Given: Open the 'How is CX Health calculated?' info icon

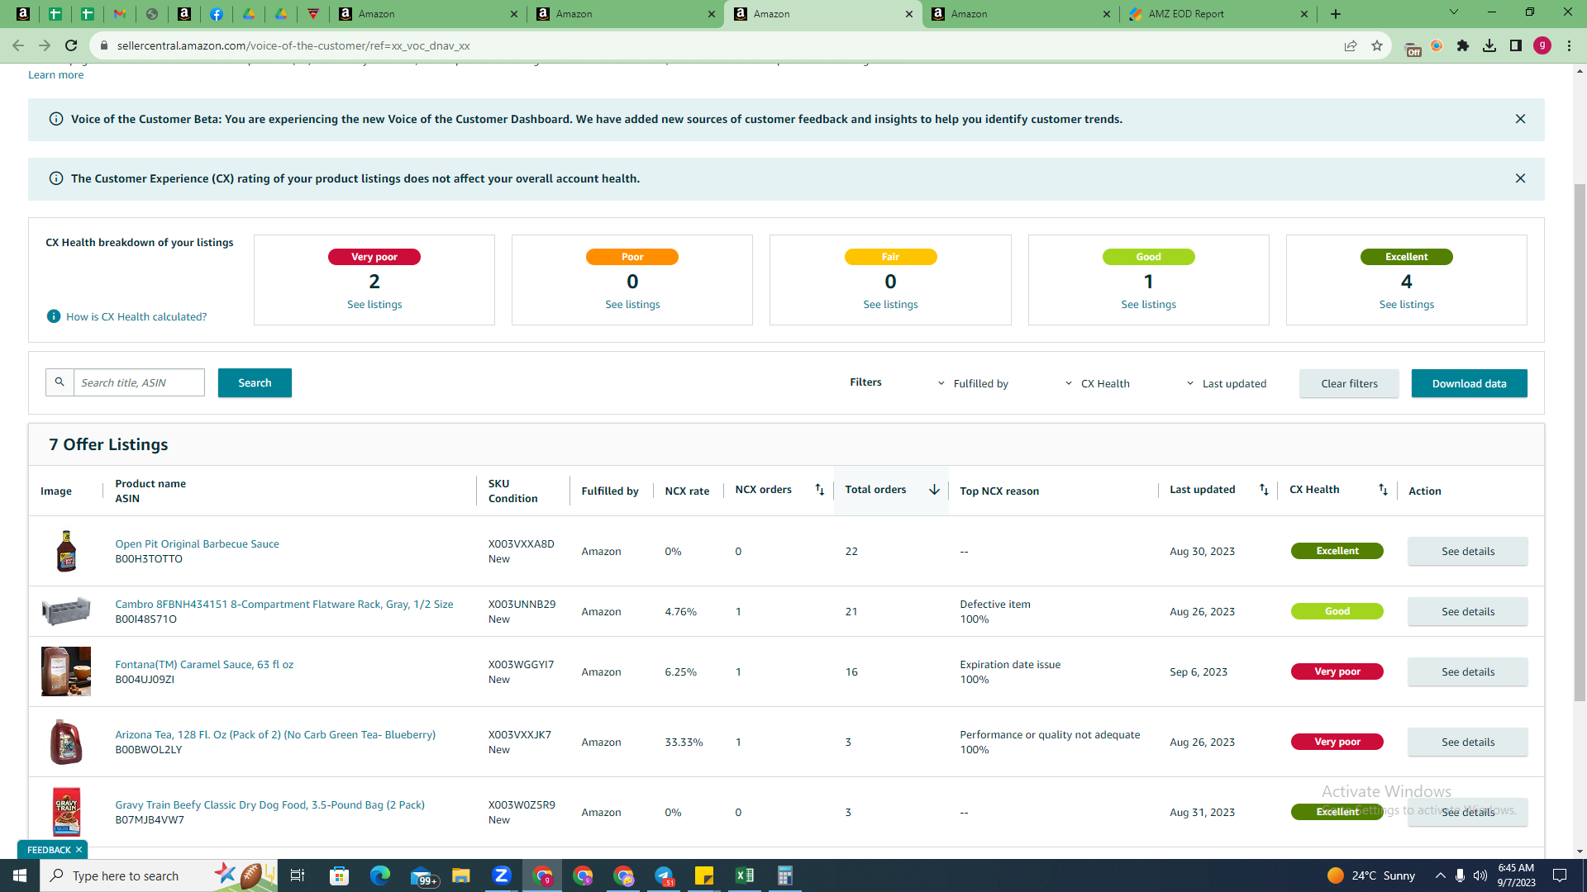Looking at the screenshot, I should click(54, 316).
